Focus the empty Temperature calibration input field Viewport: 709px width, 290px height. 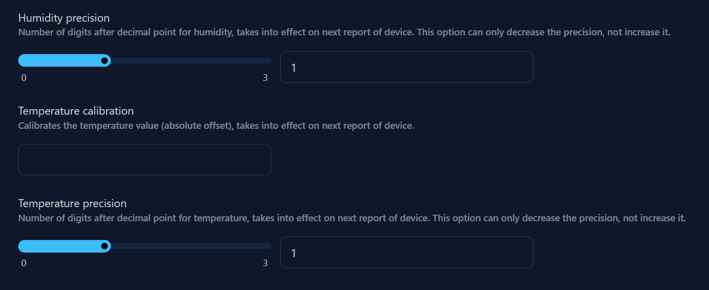point(144,160)
